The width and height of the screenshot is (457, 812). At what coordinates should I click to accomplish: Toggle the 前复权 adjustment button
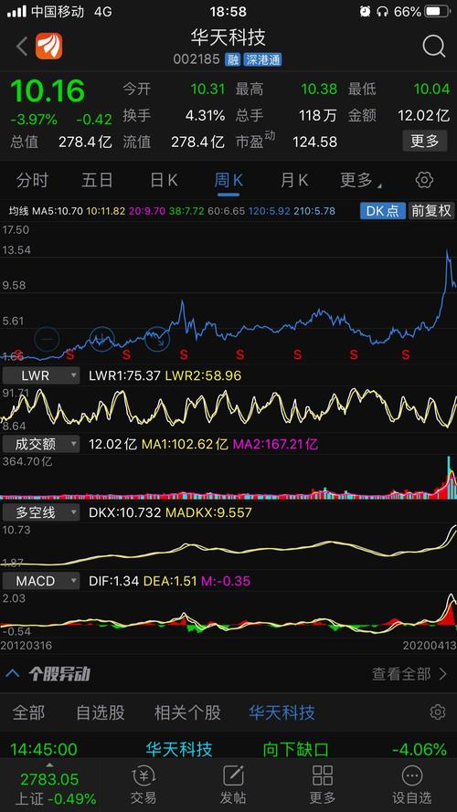[x=431, y=211]
